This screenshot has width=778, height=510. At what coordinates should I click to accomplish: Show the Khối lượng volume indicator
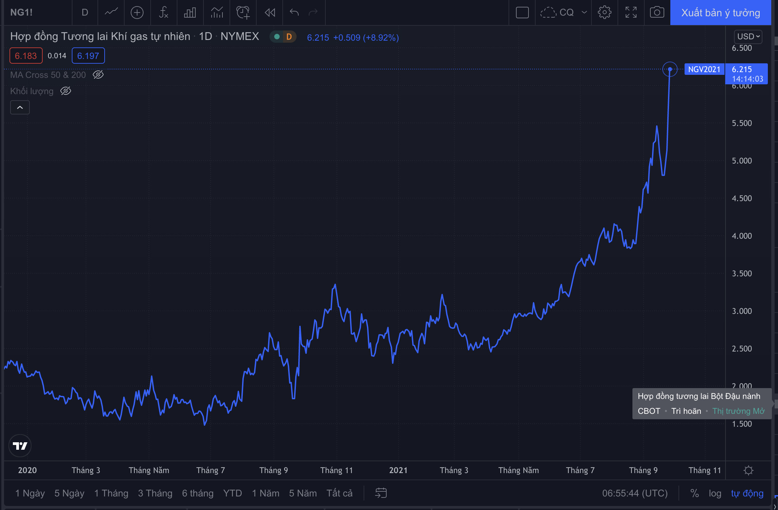coord(66,91)
